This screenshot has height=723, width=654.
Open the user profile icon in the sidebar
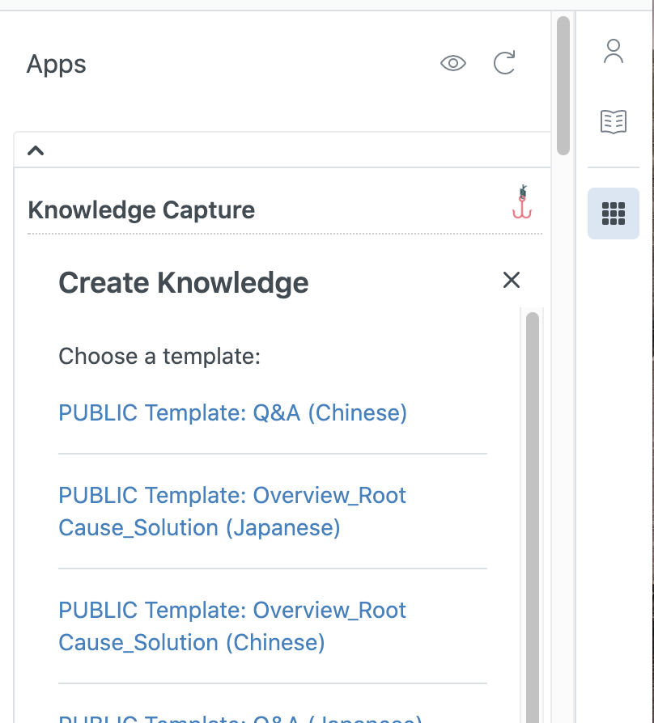pyautogui.click(x=614, y=52)
